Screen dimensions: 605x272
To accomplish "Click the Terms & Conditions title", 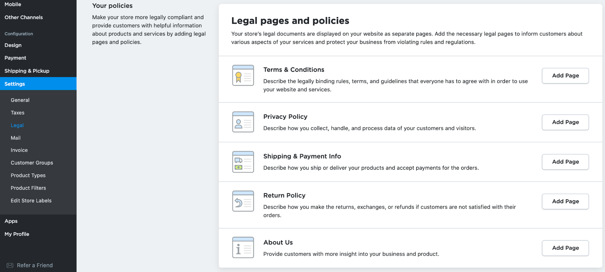I will pyautogui.click(x=294, y=70).
